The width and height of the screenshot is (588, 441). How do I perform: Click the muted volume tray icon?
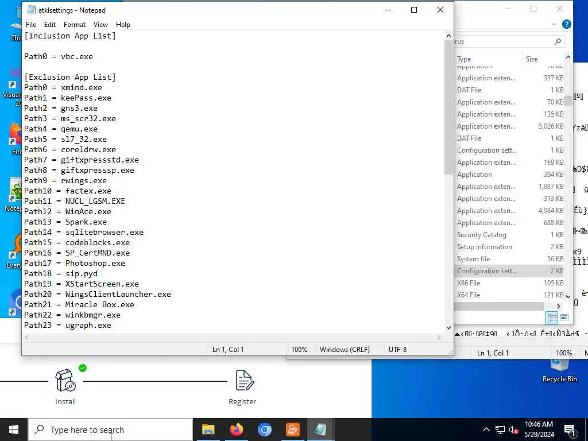[513, 430]
